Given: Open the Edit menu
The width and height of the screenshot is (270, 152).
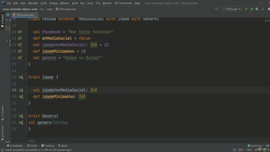Looking at the screenshot, I should click(x=16, y=3).
